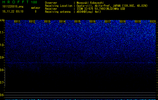
Task: Click the 0320 time marker
Action: [x=153, y=21]
